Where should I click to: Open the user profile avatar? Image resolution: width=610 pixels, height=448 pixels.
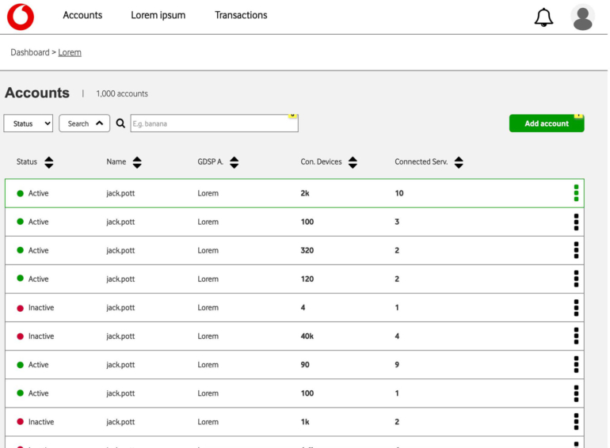coord(582,17)
